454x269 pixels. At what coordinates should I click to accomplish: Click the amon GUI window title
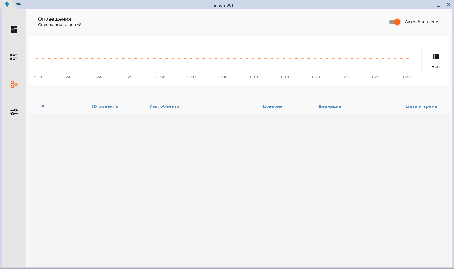click(x=223, y=5)
